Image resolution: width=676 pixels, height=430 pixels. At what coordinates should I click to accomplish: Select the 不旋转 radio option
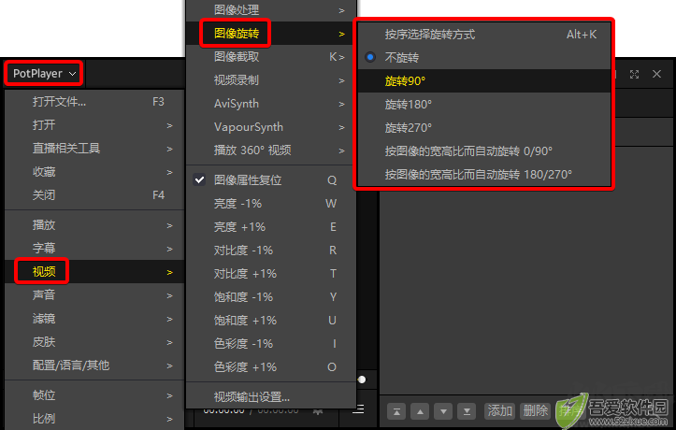tap(484, 57)
